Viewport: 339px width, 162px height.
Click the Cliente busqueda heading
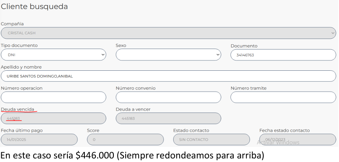34,7
